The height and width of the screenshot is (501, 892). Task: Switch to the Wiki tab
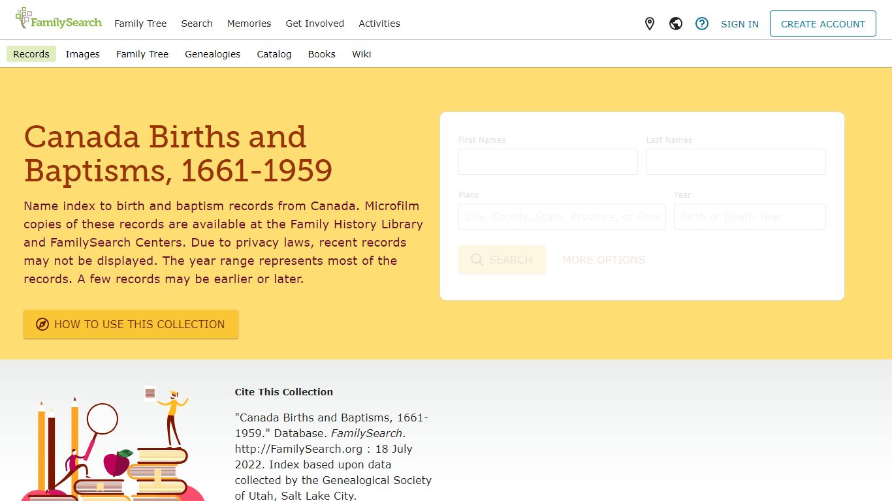coord(362,54)
